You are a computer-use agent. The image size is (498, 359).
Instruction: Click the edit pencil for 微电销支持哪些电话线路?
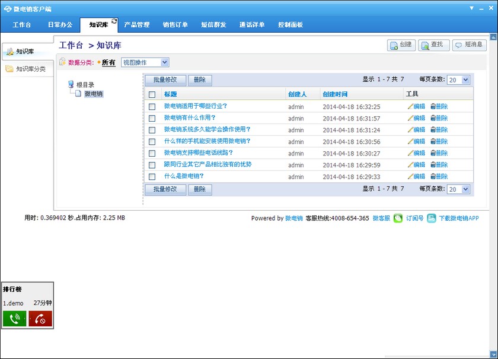tap(410, 153)
